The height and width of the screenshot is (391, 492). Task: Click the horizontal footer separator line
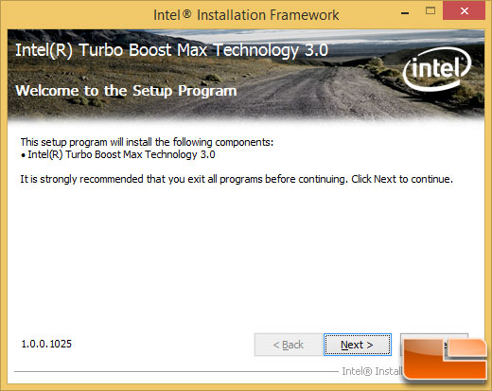click(x=176, y=371)
